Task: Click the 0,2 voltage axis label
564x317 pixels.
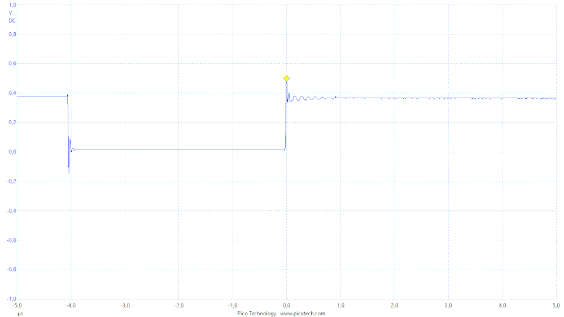Action: 12,122
